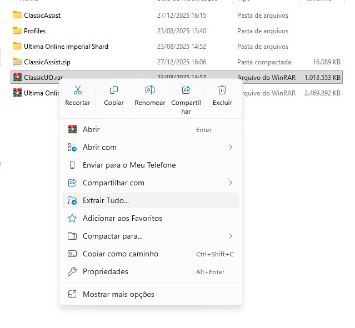Screen dimensions: 355x328
Task: Select the Profiles folder
Action: [34, 31]
